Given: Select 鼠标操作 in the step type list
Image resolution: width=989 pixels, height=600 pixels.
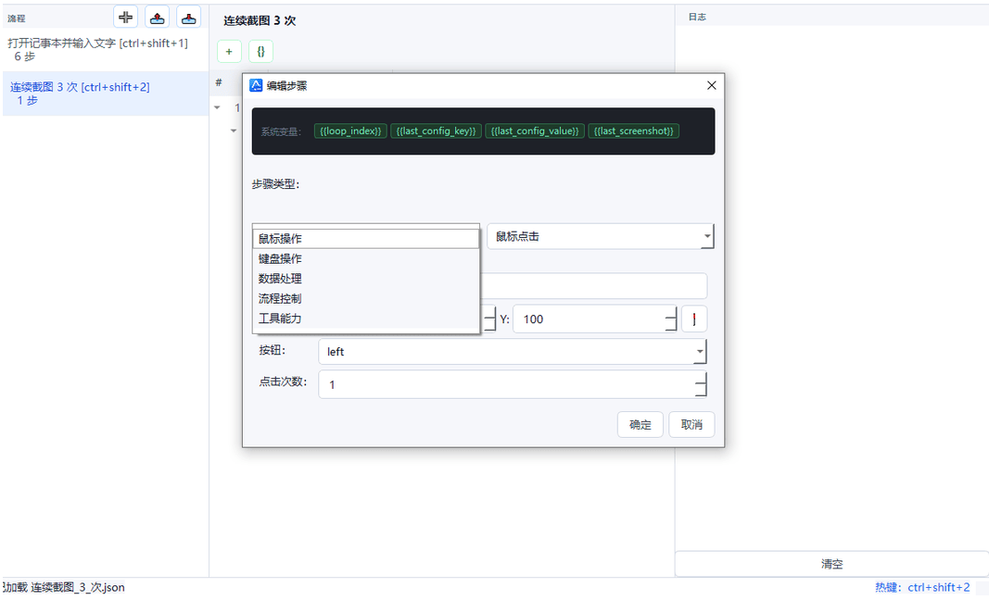Looking at the screenshot, I should coord(366,239).
